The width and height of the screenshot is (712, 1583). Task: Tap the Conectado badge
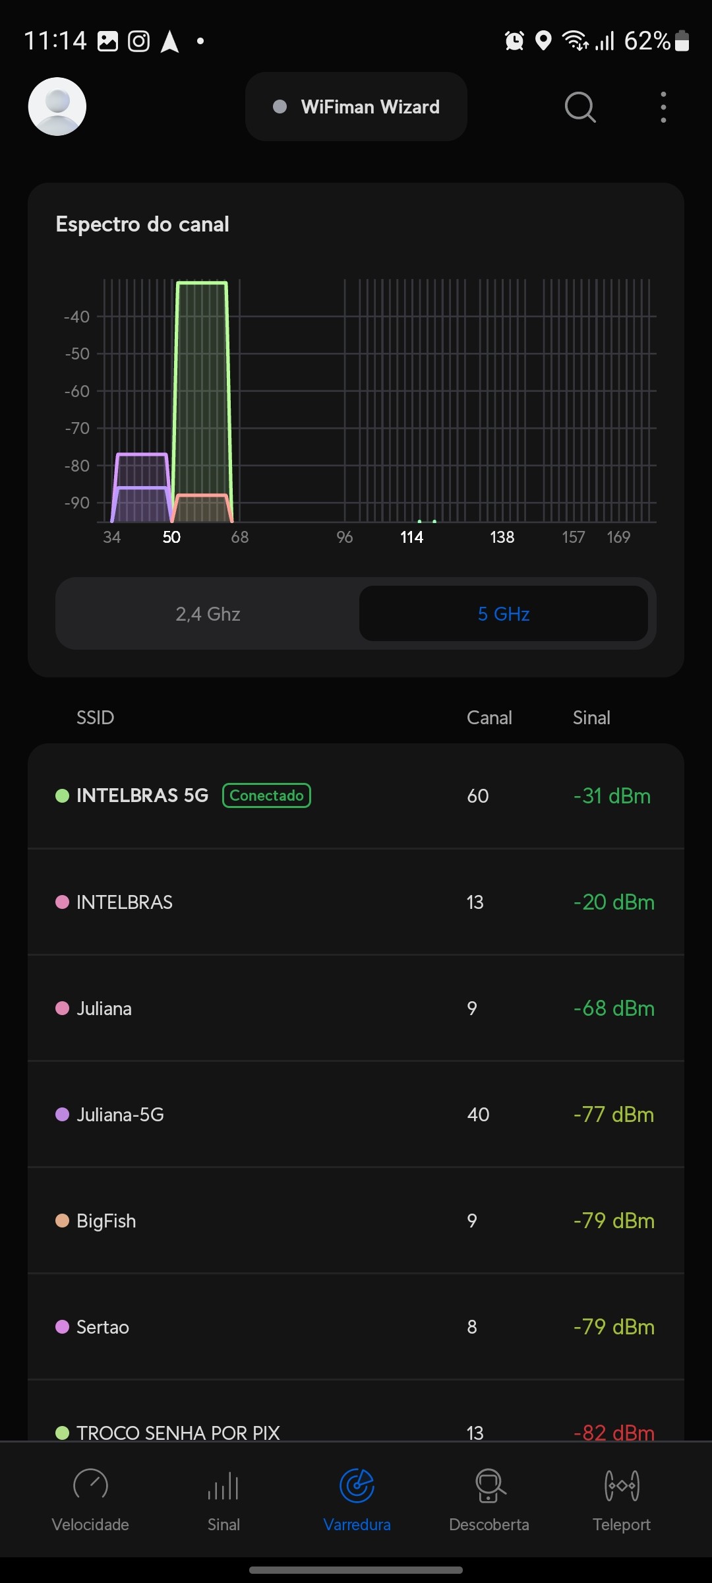(266, 795)
